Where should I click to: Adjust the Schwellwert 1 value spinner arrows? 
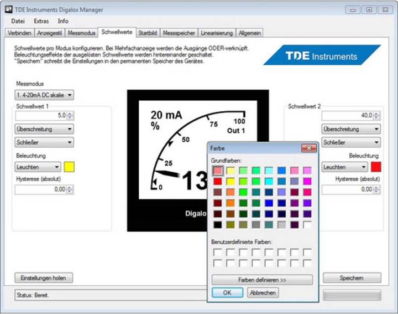tap(70, 116)
